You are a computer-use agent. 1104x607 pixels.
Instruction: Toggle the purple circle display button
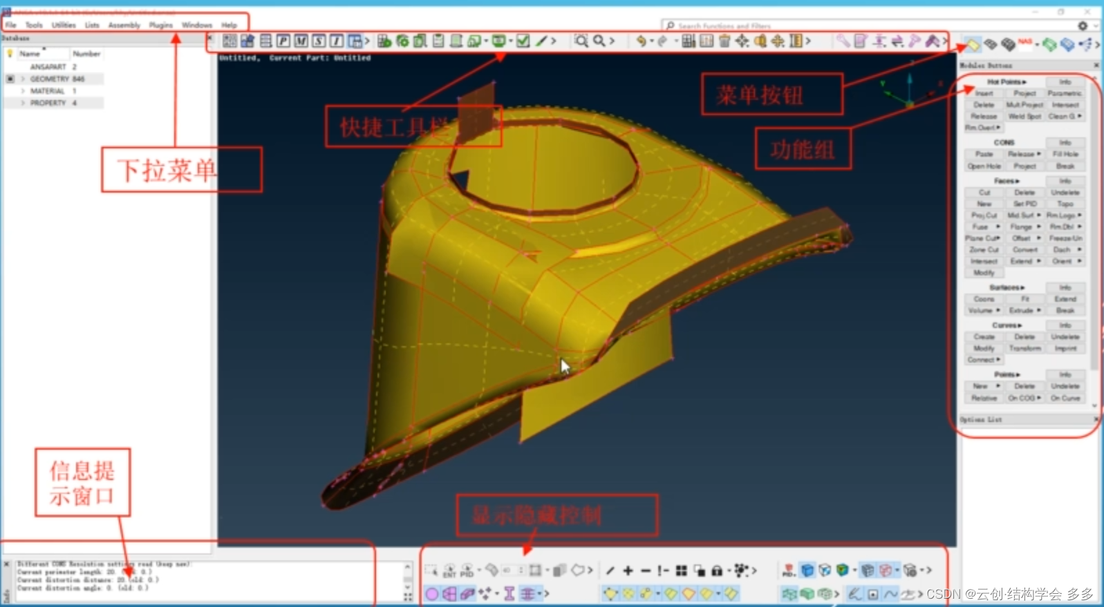(431, 593)
